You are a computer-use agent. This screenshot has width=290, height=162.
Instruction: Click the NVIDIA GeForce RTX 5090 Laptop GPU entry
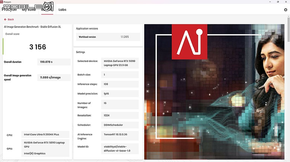(44, 145)
